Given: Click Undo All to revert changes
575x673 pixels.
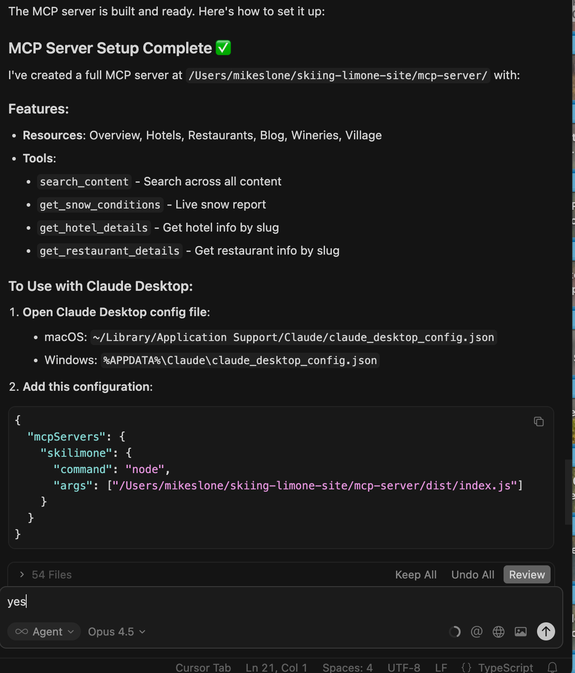Looking at the screenshot, I should point(473,574).
